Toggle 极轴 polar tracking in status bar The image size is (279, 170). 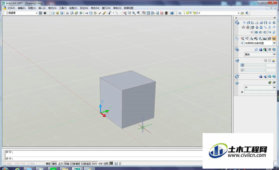point(67,164)
